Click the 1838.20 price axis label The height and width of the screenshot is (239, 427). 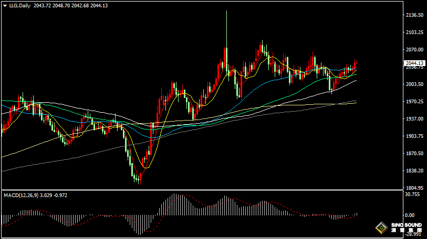[414, 171]
